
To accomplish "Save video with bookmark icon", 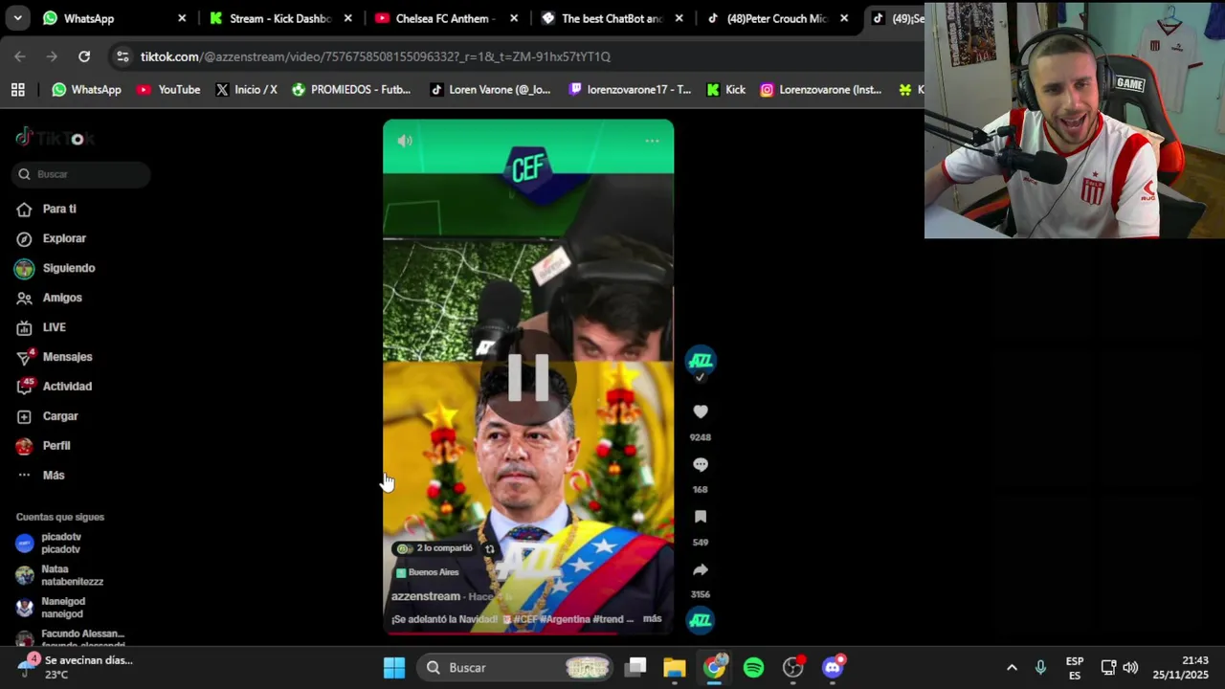I will point(701,517).
